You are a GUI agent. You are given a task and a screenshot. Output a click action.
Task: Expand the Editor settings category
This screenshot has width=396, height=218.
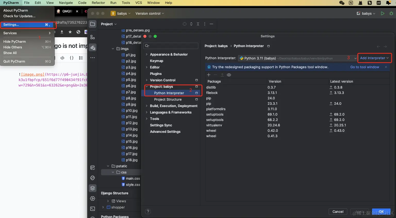point(147,67)
